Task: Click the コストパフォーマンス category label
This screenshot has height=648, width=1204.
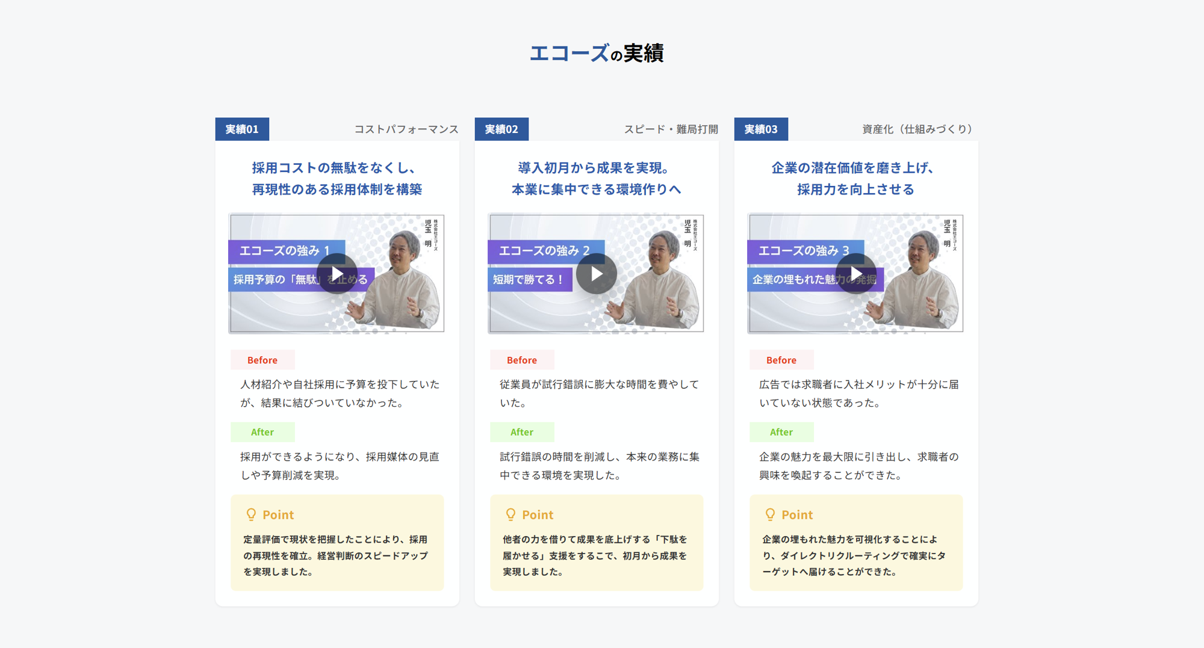Action: [x=406, y=129]
